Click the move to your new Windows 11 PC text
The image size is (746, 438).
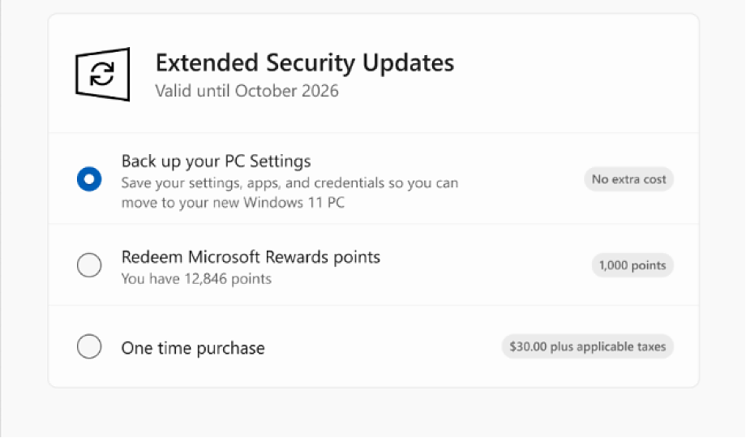point(233,202)
